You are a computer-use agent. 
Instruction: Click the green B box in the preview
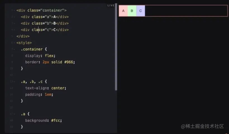pos(132,11)
